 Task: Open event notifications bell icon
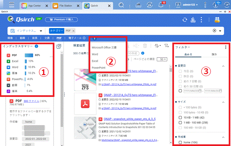tap(161, 5)
